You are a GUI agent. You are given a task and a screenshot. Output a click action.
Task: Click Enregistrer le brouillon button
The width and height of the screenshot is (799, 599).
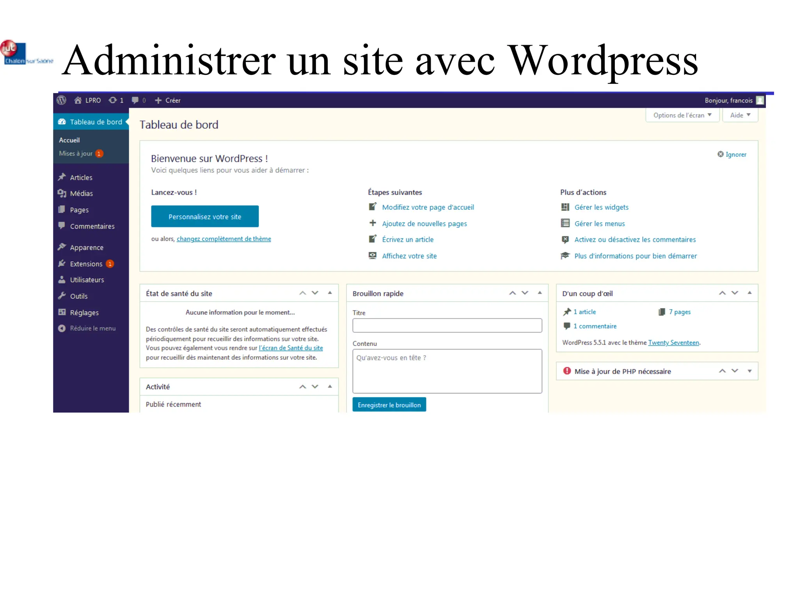(389, 405)
